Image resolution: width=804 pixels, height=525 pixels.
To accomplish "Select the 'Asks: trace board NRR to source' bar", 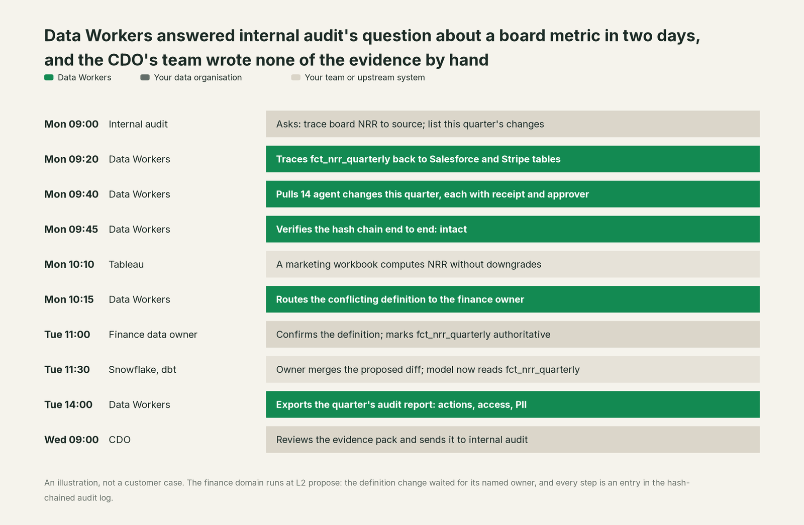I will tap(513, 124).
